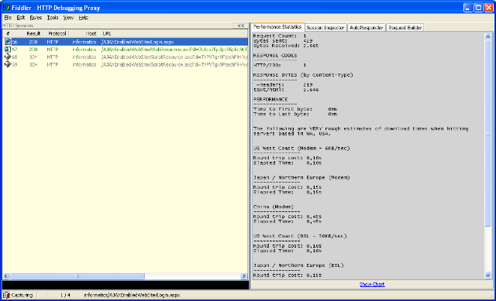Click the informatics host cell of session 57
The width and height of the screenshot is (496, 301).
pos(84,50)
